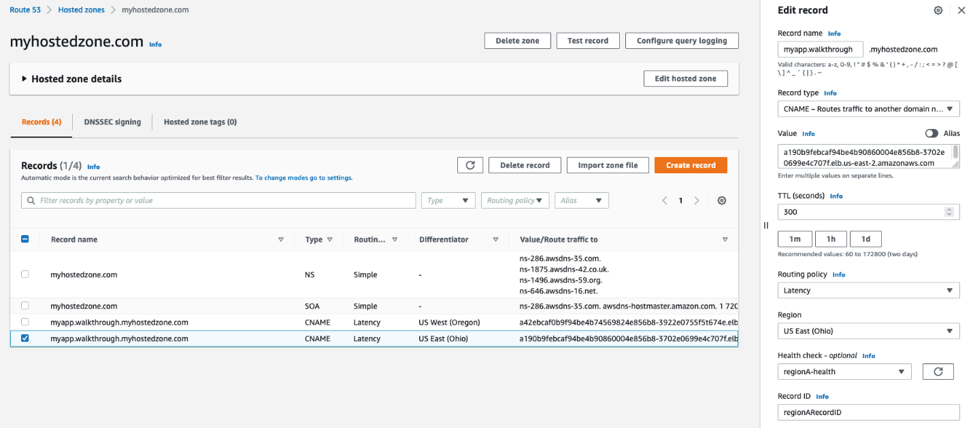
Task: Open the Hosted zone tags tab
Action: click(200, 122)
